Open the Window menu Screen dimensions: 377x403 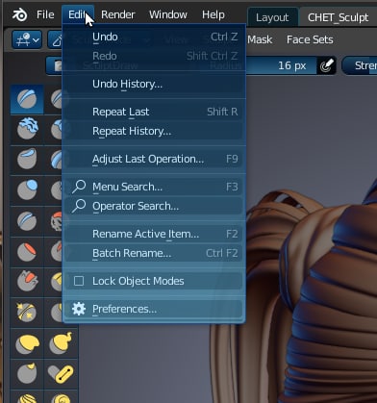click(x=168, y=14)
